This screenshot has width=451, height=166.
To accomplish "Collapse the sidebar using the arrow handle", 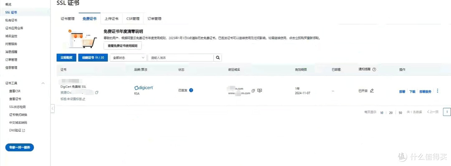I will [53, 108].
